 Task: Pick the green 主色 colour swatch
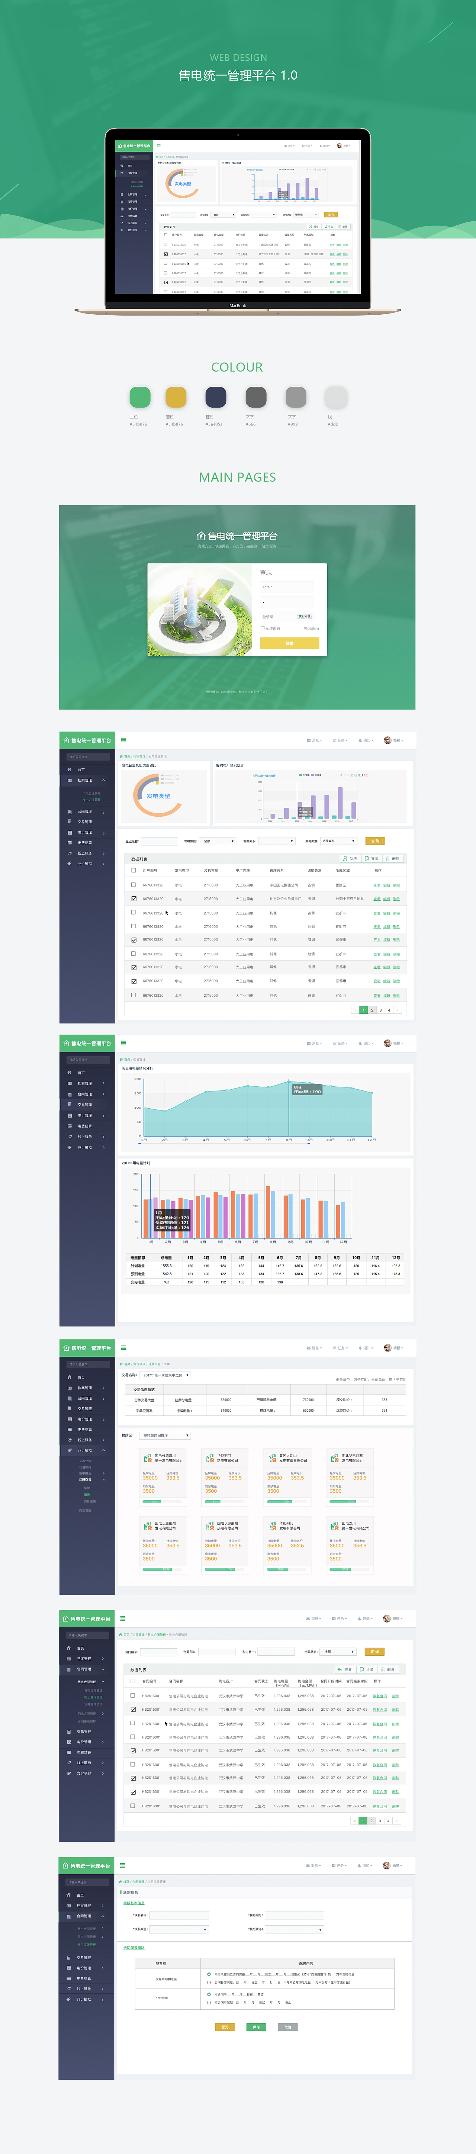click(140, 396)
